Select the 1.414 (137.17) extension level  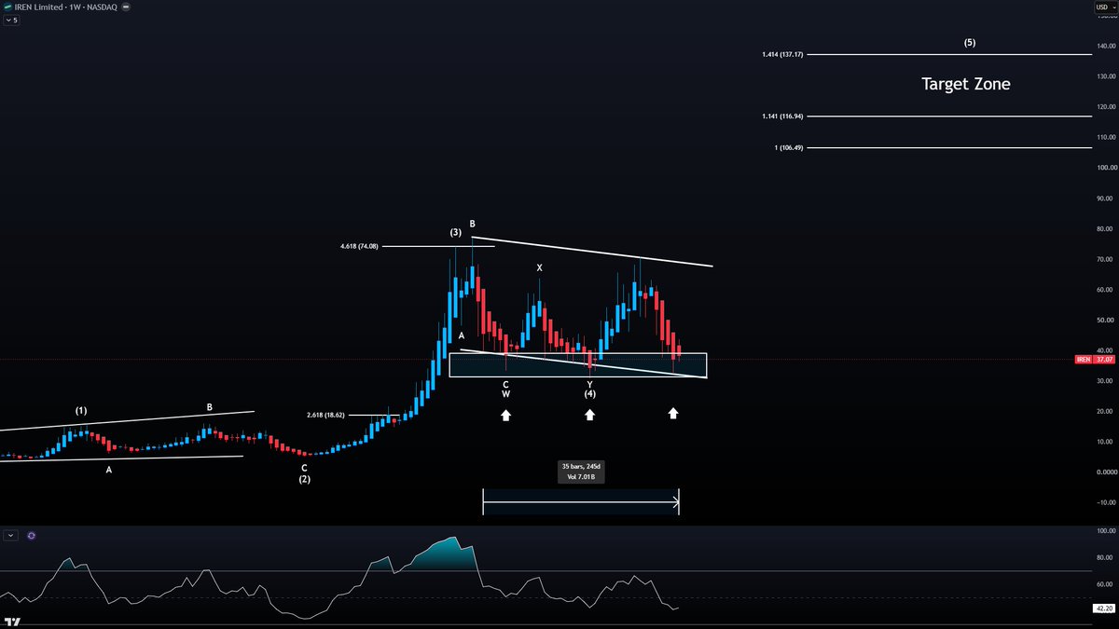coord(782,55)
